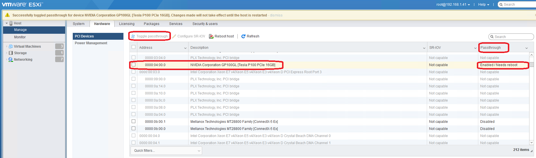Click the VMware ESXi logo
536x158 pixels.
point(22,5)
